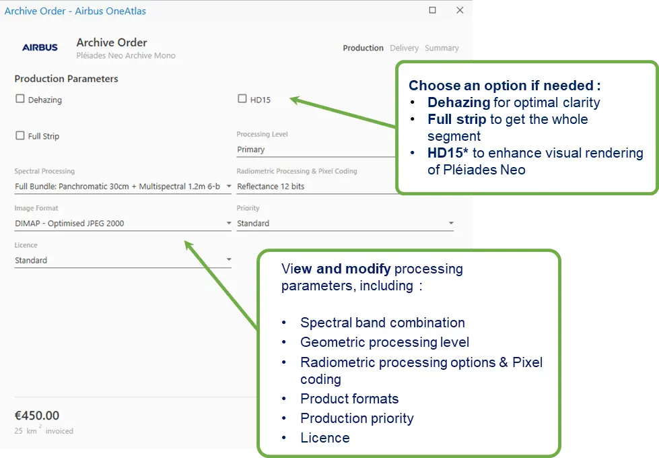Image resolution: width=659 pixels, height=458 pixels.
Task: Enable the Dehazing checkbox
Action: click(20, 99)
